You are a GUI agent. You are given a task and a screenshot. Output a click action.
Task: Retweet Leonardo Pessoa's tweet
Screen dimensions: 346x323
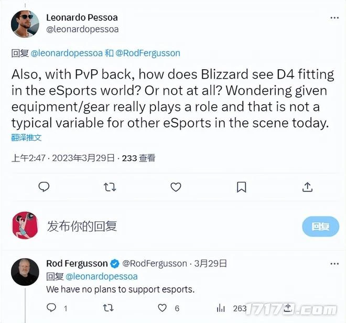click(110, 187)
